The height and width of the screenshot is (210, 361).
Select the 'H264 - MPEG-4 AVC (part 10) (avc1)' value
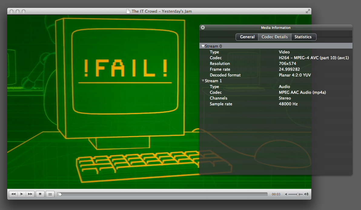[x=314, y=58]
